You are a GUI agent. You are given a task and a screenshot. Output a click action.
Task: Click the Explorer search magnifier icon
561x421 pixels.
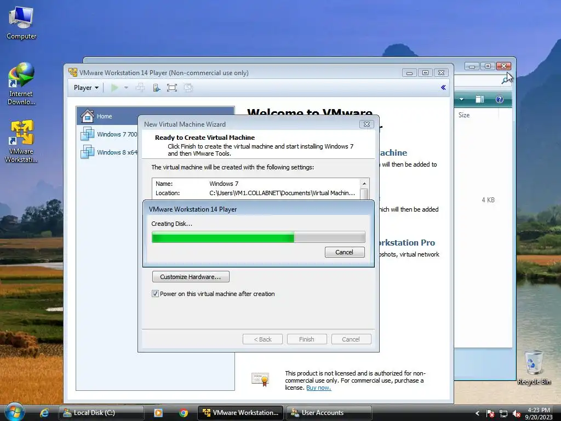[505, 81]
